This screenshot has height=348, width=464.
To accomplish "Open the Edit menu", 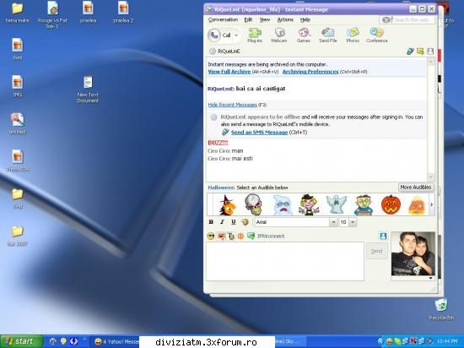I will point(248,19).
